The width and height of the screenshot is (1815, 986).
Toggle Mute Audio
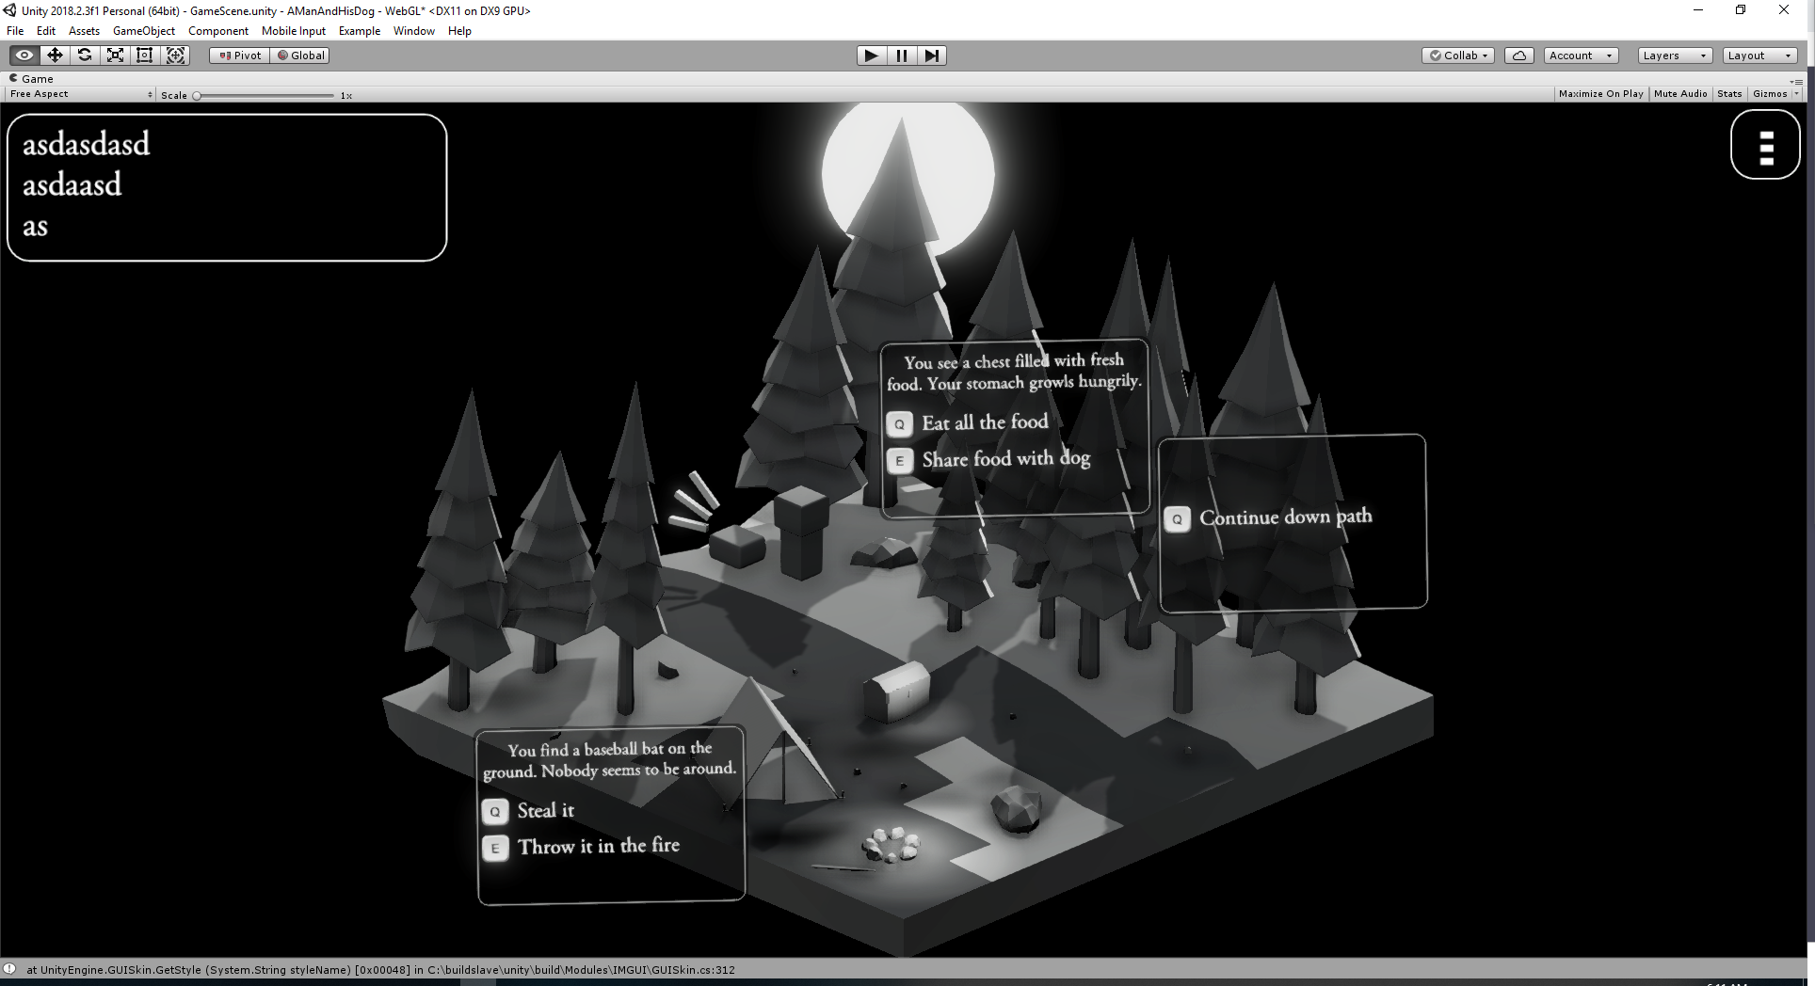[x=1680, y=94]
